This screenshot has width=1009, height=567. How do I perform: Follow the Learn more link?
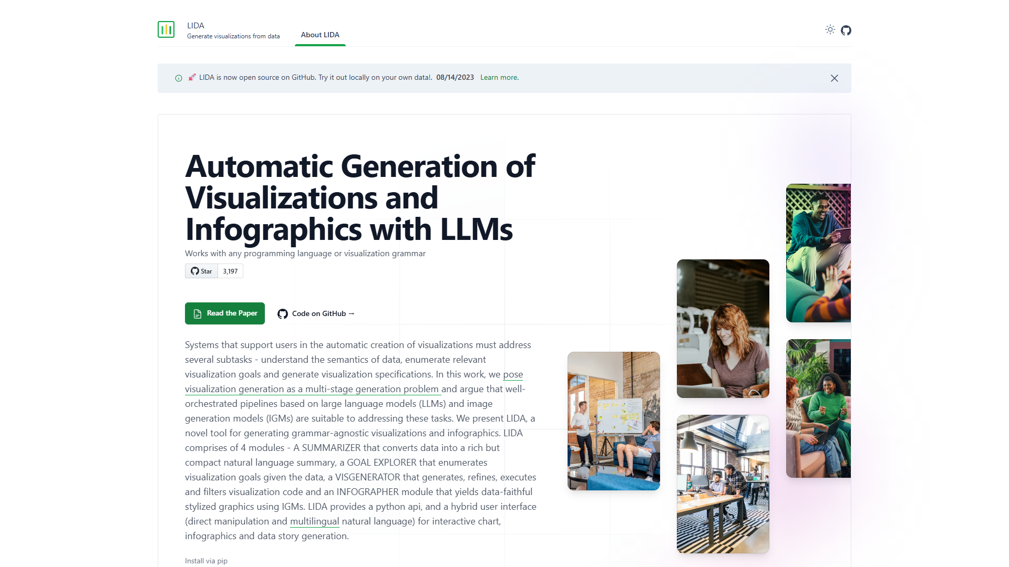coord(499,77)
